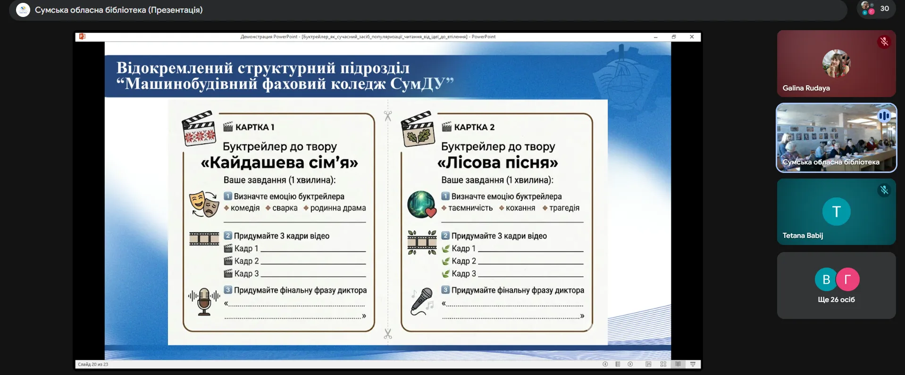Click the library logo beside the presentation title
905x375 pixels.
(x=23, y=10)
